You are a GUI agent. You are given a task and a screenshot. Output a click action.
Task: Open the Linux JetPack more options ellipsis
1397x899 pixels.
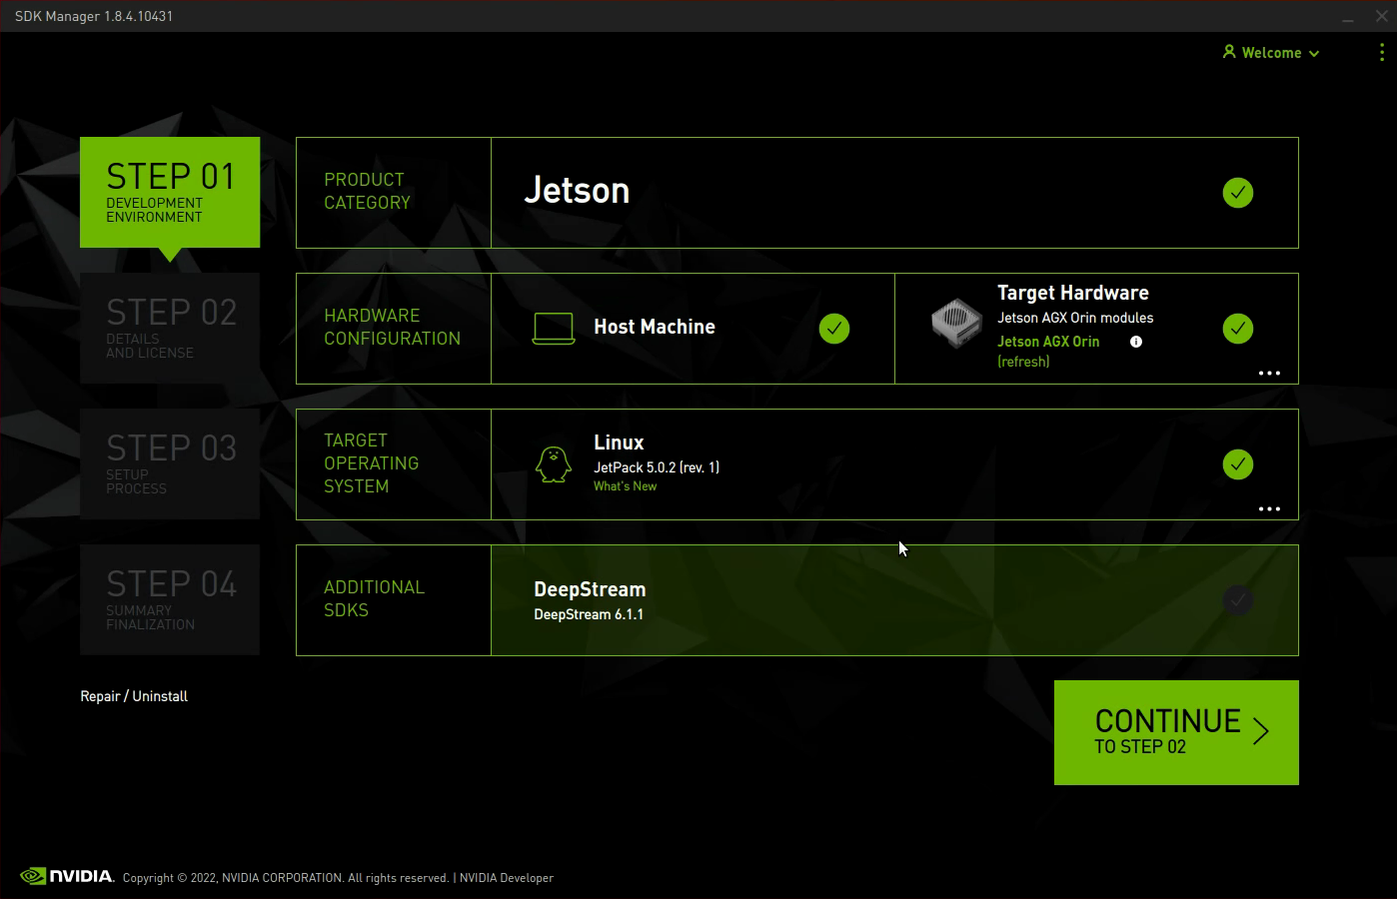click(x=1269, y=508)
